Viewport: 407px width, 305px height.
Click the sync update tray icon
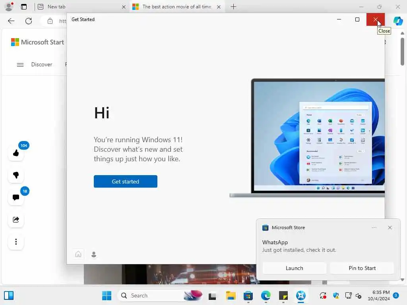point(323,295)
